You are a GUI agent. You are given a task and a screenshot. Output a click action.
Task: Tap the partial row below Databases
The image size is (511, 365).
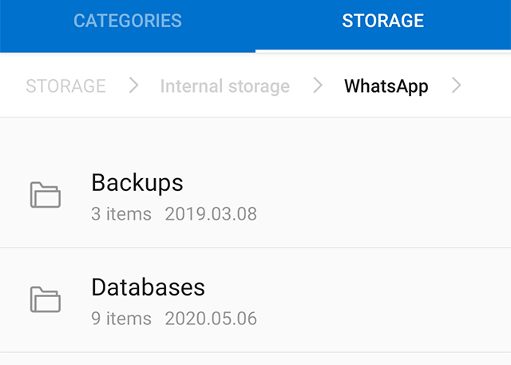[255, 359]
